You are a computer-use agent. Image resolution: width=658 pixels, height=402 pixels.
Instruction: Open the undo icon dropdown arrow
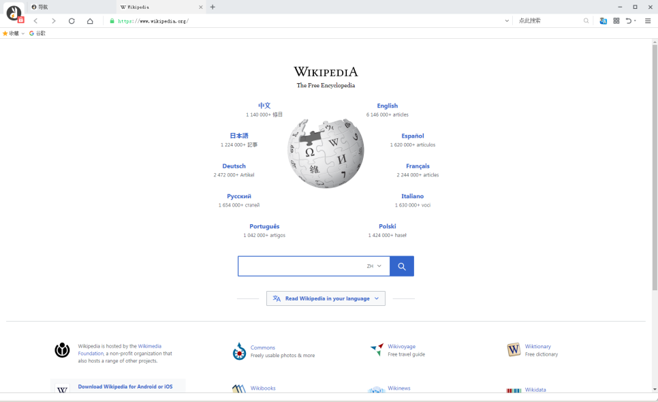tap(635, 20)
